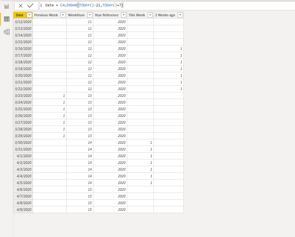The width and height of the screenshot is (295, 237).
Task: Click 2 Weeks ago value in 3/16/2020 row
Action: pos(168,49)
